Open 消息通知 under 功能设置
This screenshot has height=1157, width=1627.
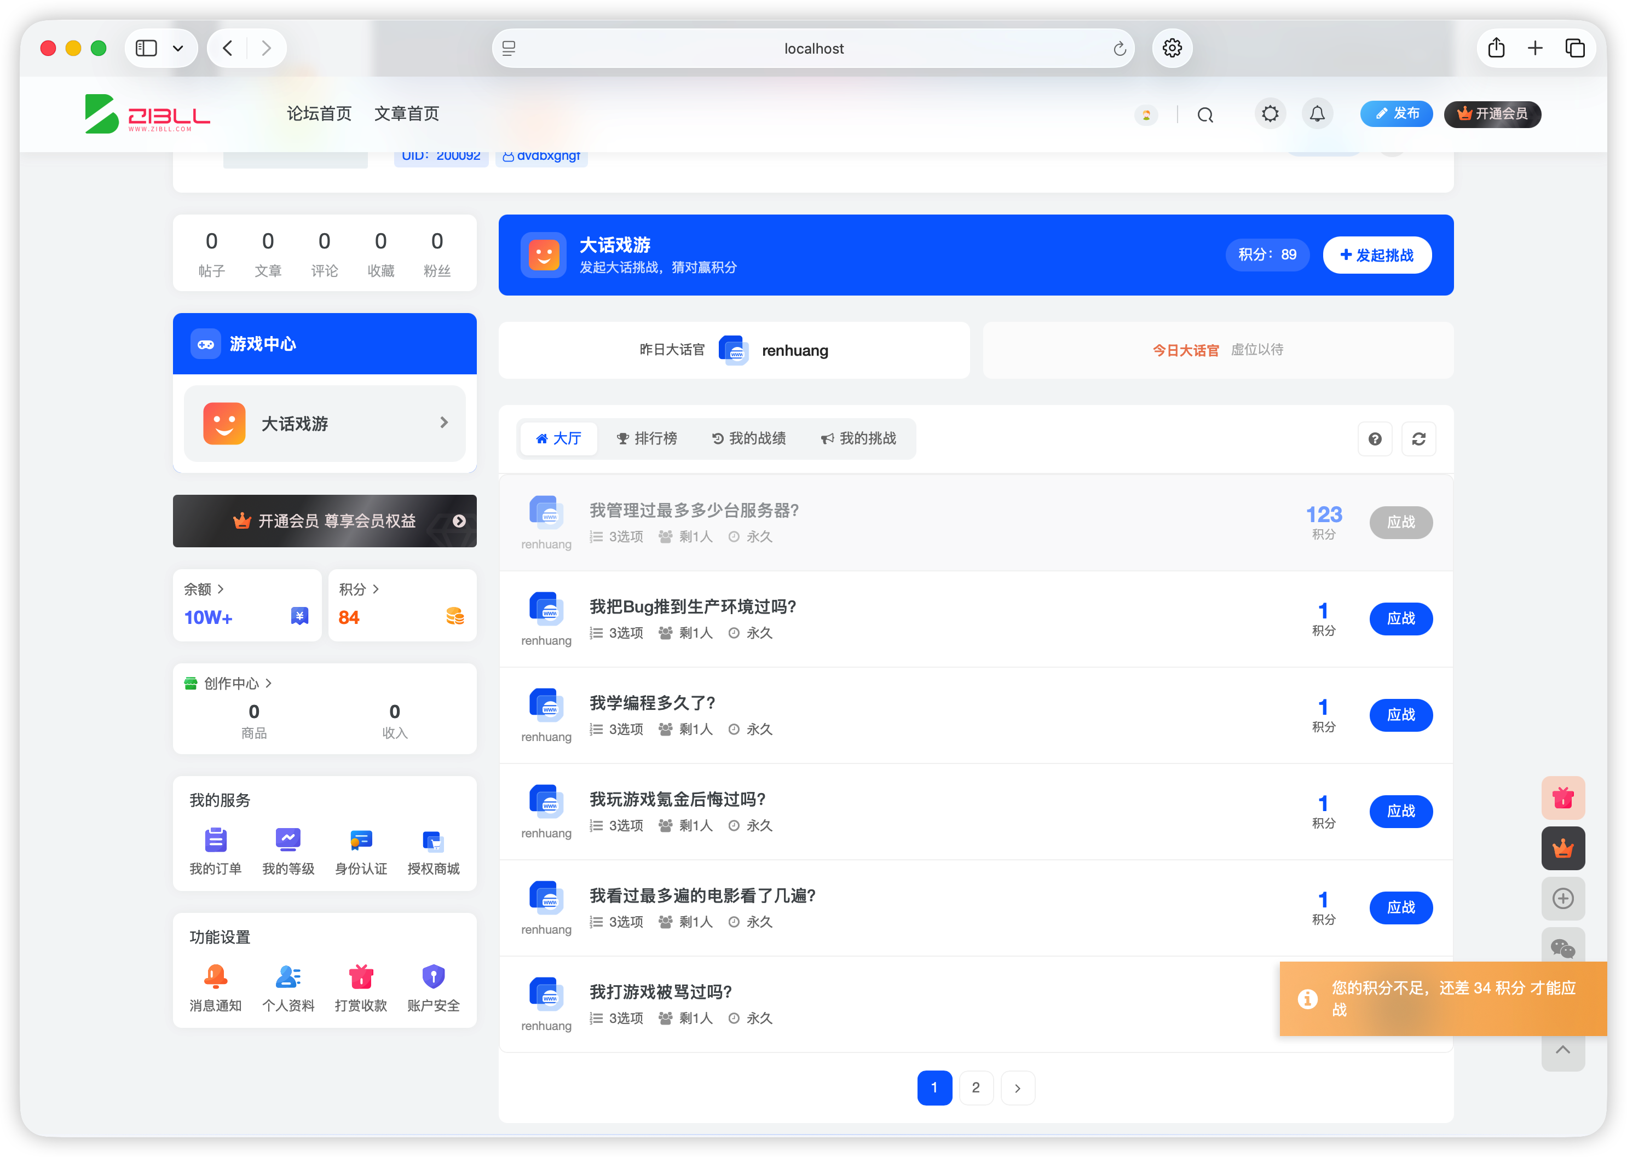pyautogui.click(x=216, y=977)
